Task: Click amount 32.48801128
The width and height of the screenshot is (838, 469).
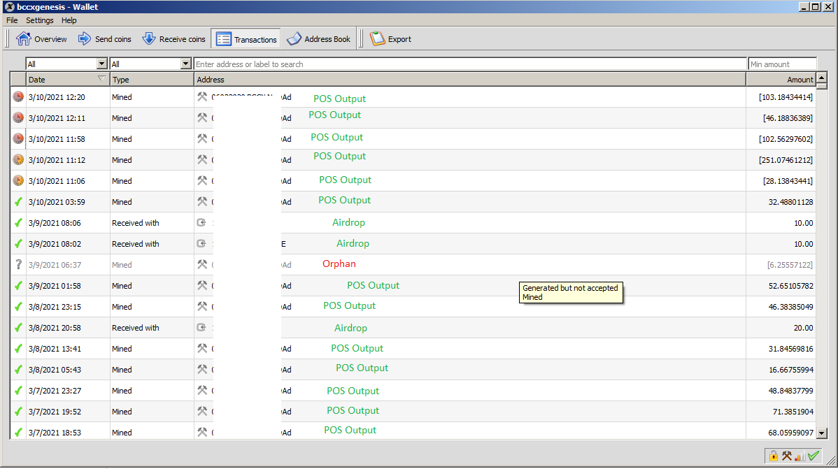Action: point(790,202)
